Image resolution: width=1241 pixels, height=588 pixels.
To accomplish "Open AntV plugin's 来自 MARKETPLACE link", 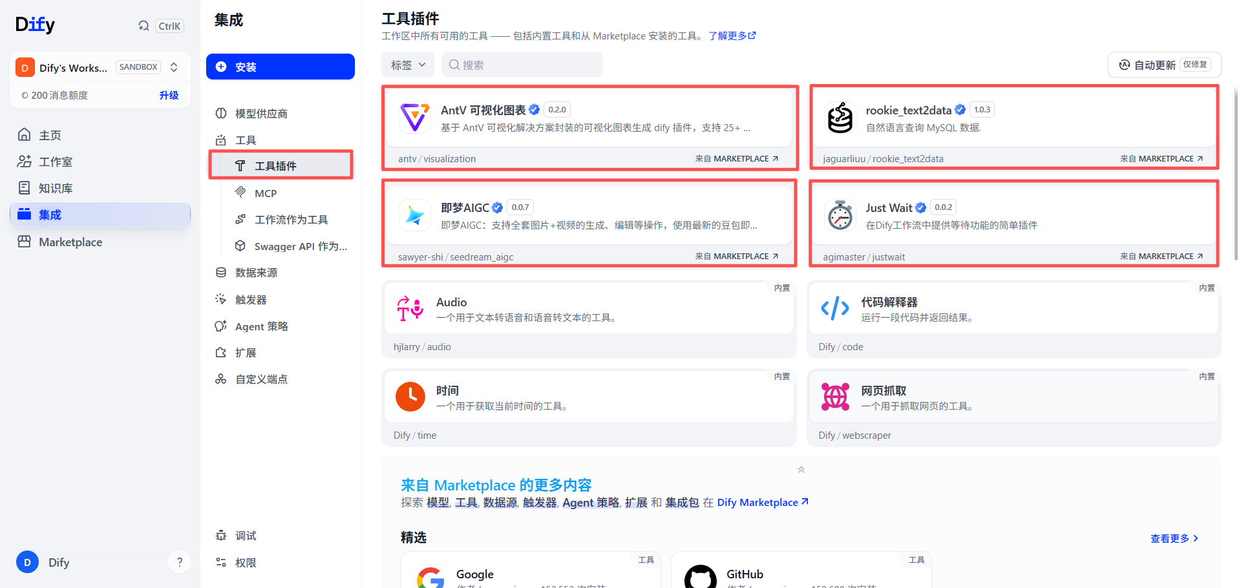I will (x=737, y=158).
